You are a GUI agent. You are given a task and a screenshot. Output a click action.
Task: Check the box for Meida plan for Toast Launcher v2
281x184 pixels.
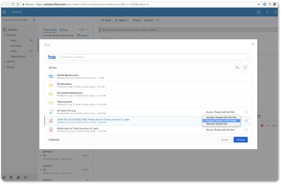click(x=246, y=130)
